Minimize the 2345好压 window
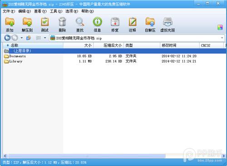 pos(198,4)
